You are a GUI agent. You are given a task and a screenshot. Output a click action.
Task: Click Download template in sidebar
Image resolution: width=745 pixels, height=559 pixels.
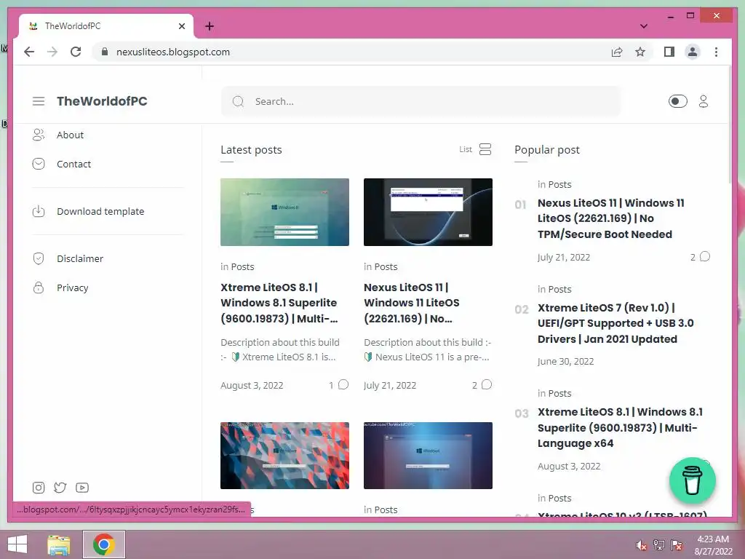[100, 211]
